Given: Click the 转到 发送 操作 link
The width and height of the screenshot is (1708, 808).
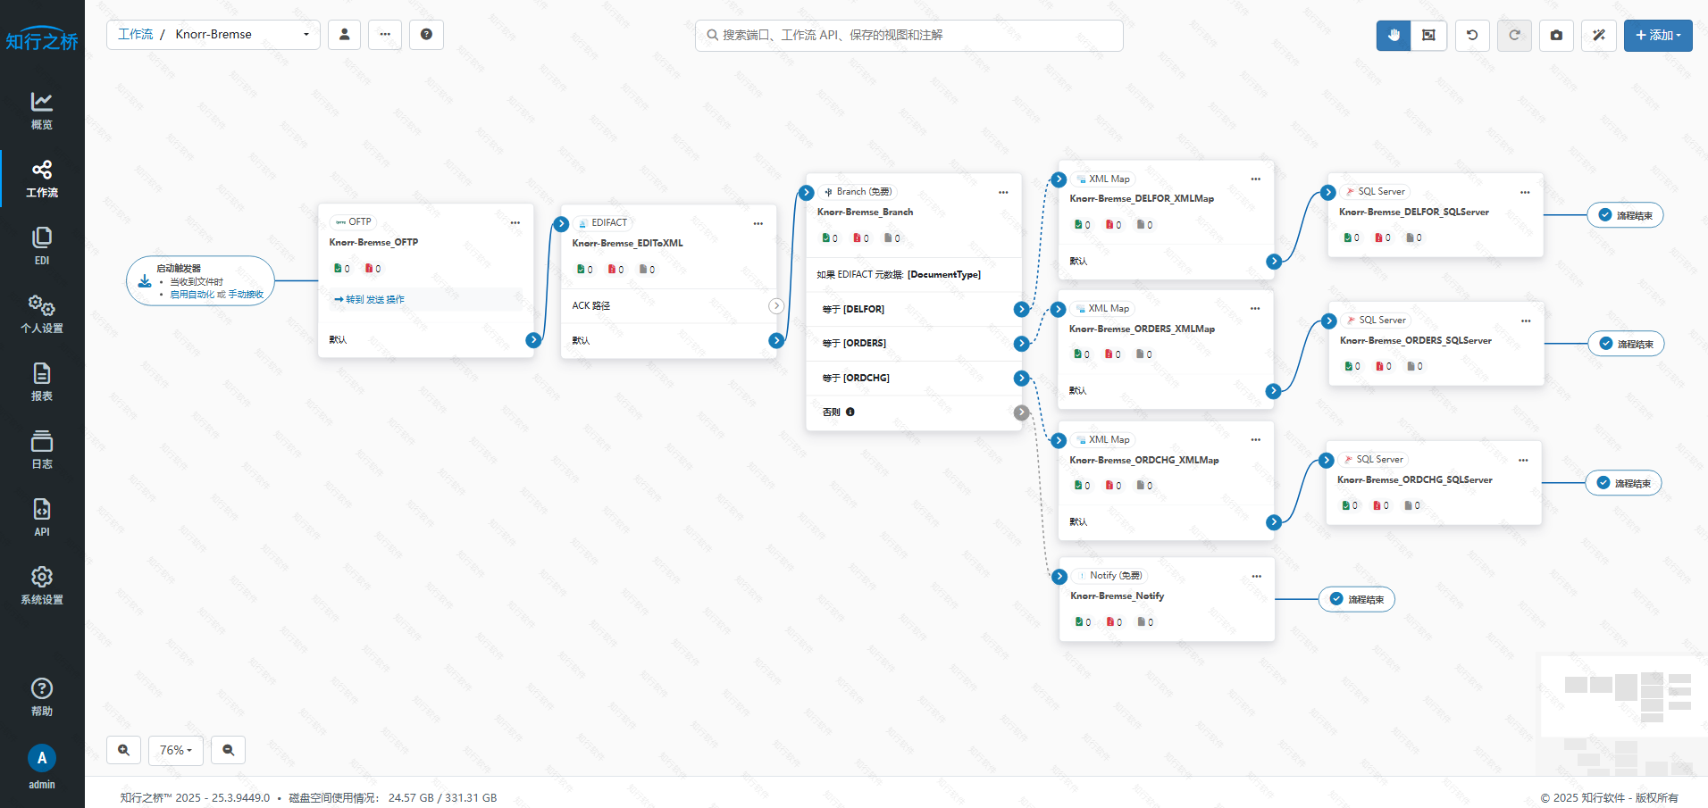Looking at the screenshot, I should 369,300.
